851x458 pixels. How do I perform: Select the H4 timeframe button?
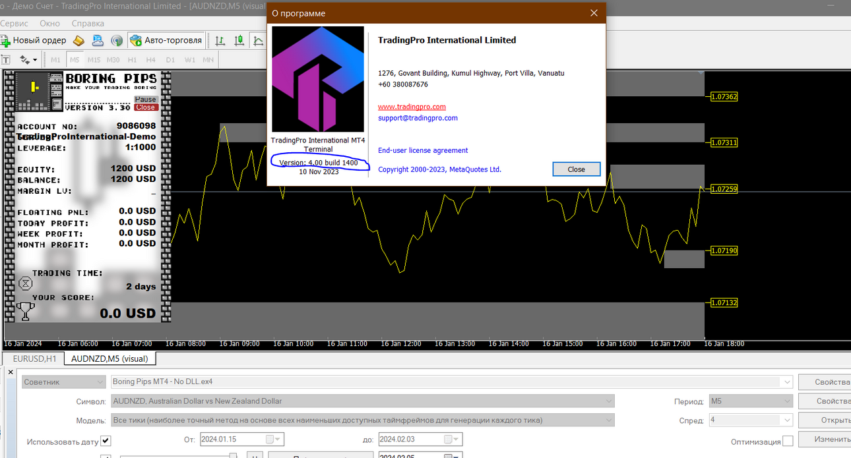pyautogui.click(x=151, y=60)
